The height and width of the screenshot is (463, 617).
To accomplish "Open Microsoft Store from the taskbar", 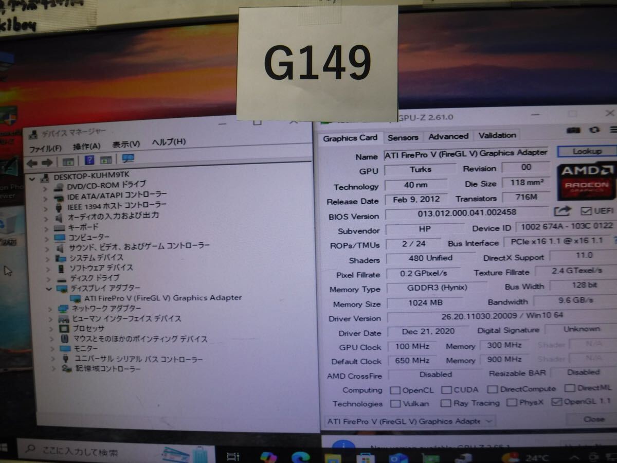I will click(x=366, y=458).
